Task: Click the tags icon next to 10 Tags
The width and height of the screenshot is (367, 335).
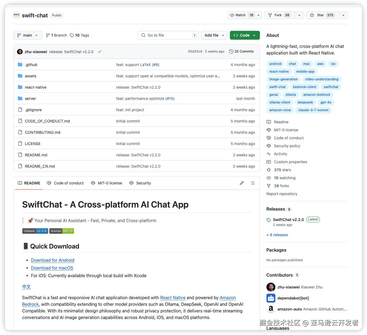Action: click(72, 35)
